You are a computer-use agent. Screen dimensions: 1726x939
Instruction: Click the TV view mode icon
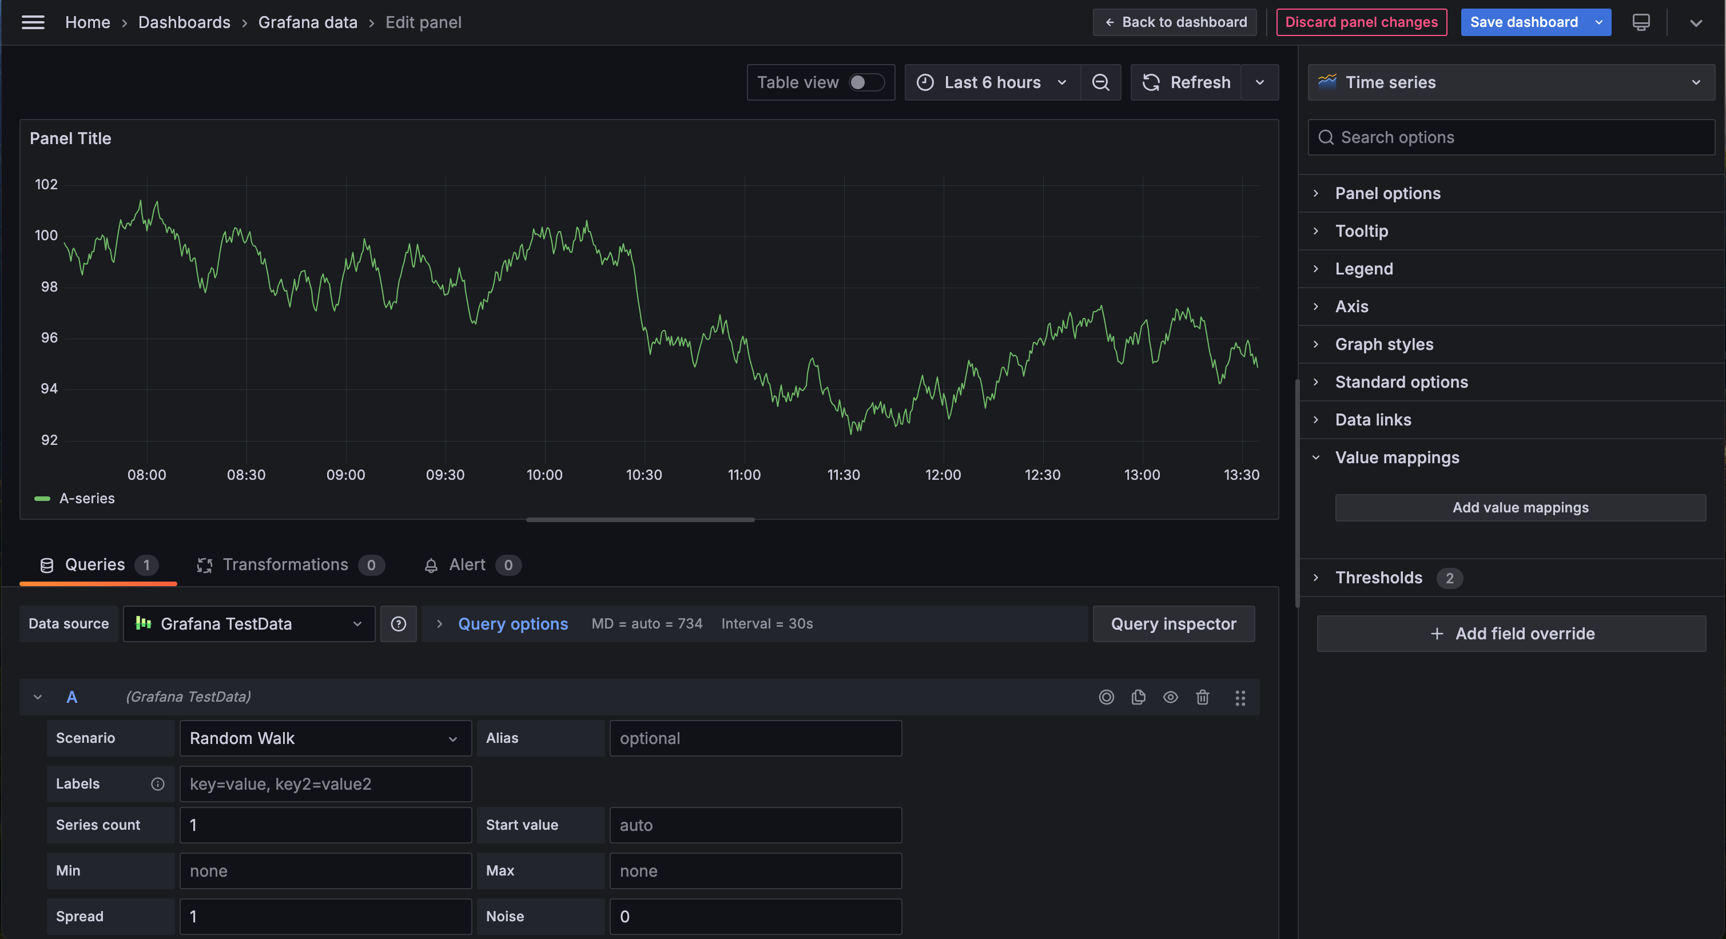click(x=1641, y=22)
